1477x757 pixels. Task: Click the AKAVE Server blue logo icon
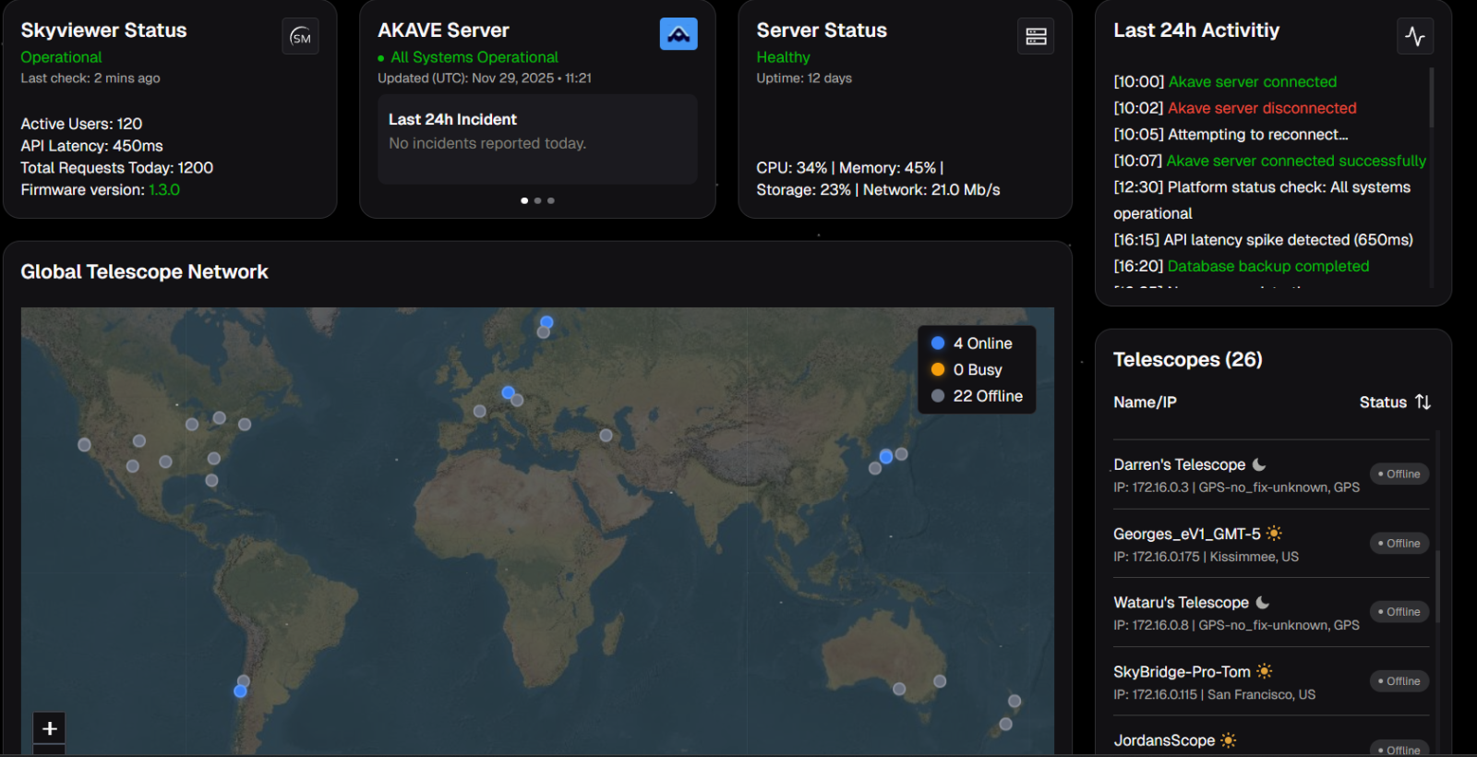pos(678,34)
